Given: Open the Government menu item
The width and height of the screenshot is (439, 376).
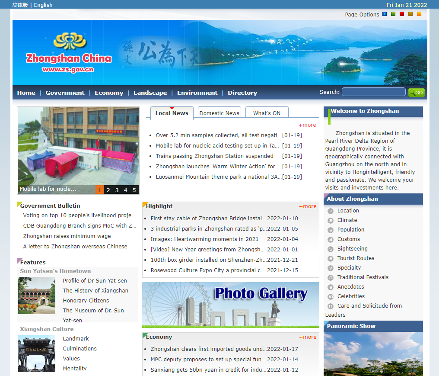Looking at the screenshot, I should pos(65,93).
